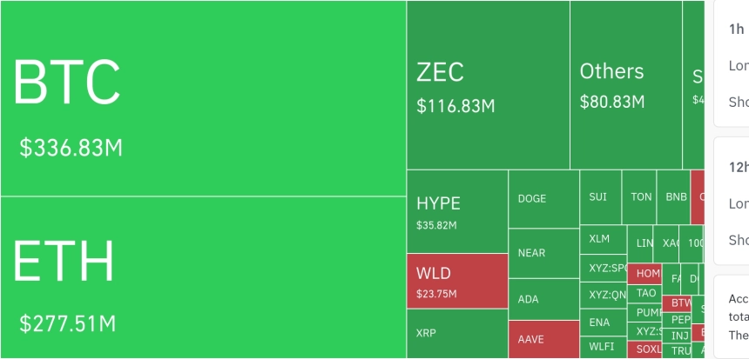Select the HYPE tile
The image size is (749, 359).
coord(457,211)
